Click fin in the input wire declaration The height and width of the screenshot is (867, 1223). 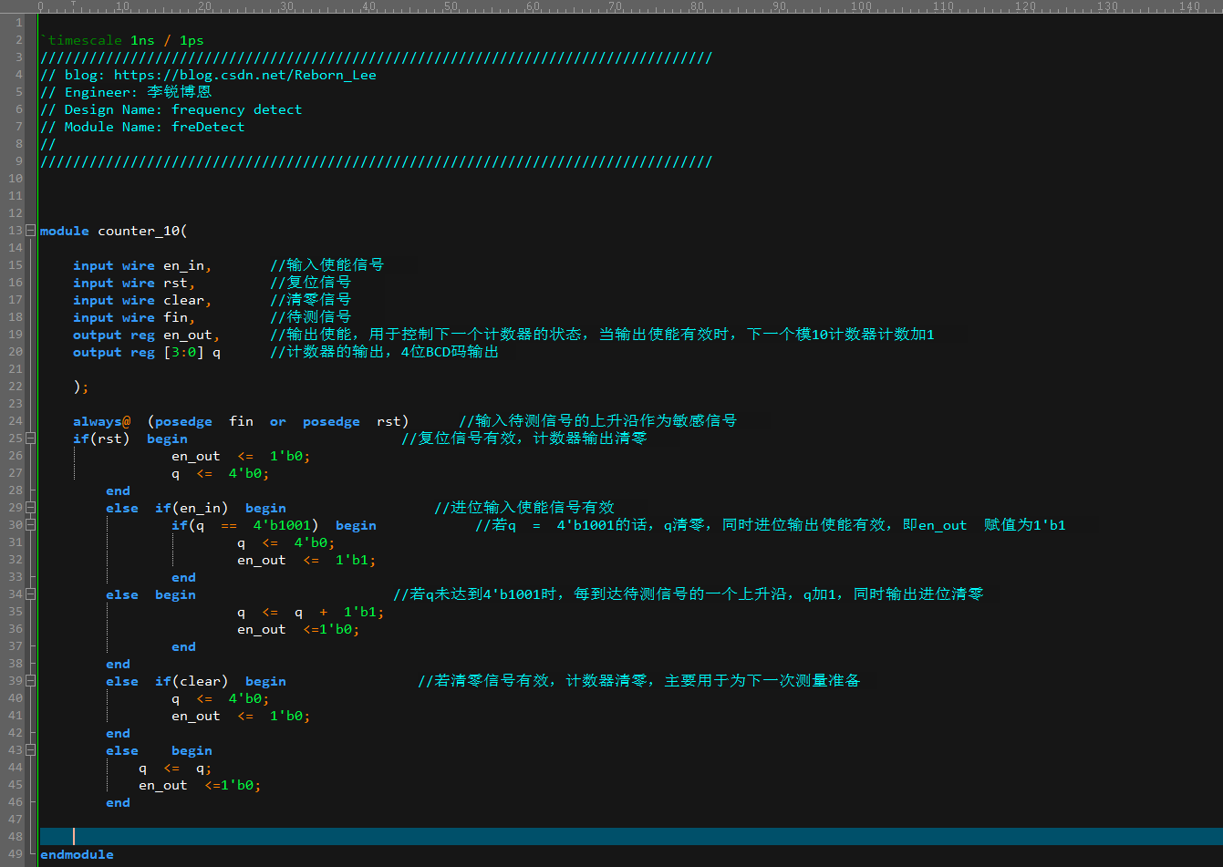pyautogui.click(x=175, y=317)
